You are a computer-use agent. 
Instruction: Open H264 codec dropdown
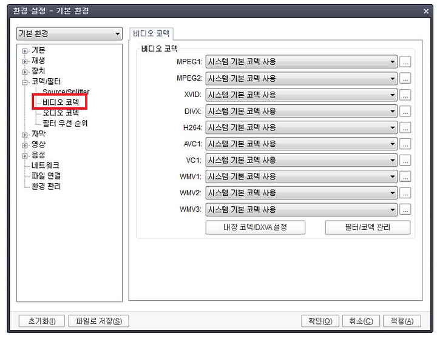click(301, 127)
